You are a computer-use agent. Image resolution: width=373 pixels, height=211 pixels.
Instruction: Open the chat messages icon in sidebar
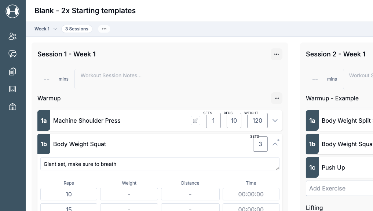point(12,54)
